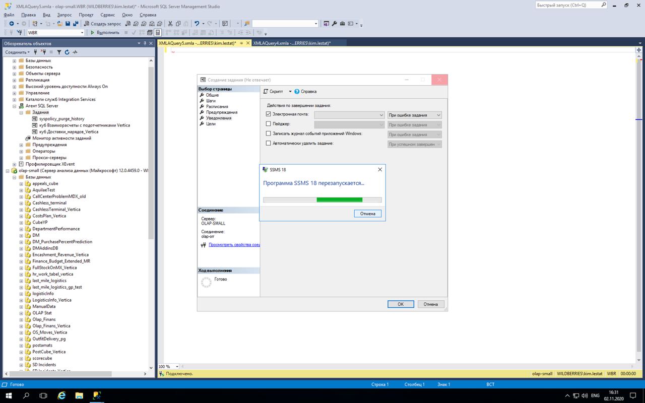Click the Создать запрос toolbar button
This screenshot has width=645, height=403.
tap(102, 24)
